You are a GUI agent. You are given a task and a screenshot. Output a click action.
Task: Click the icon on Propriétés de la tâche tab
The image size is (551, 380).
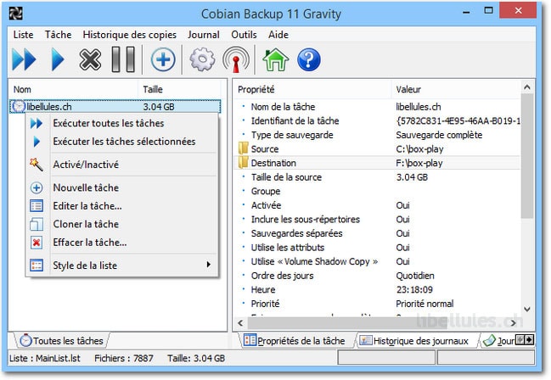[250, 340]
